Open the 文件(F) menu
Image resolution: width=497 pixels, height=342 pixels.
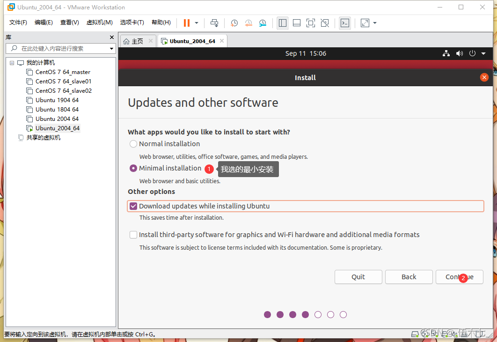coord(18,22)
